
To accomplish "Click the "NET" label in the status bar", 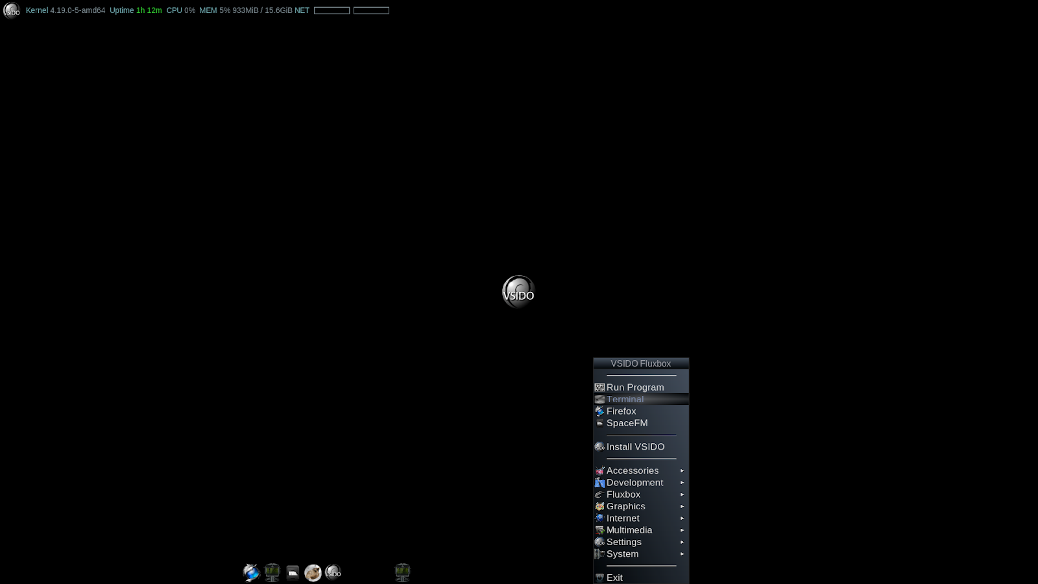I will click(302, 10).
